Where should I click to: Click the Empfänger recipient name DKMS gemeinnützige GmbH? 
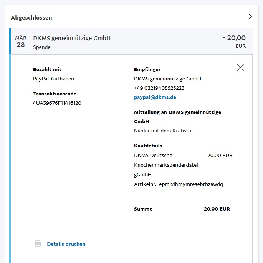coord(167,79)
